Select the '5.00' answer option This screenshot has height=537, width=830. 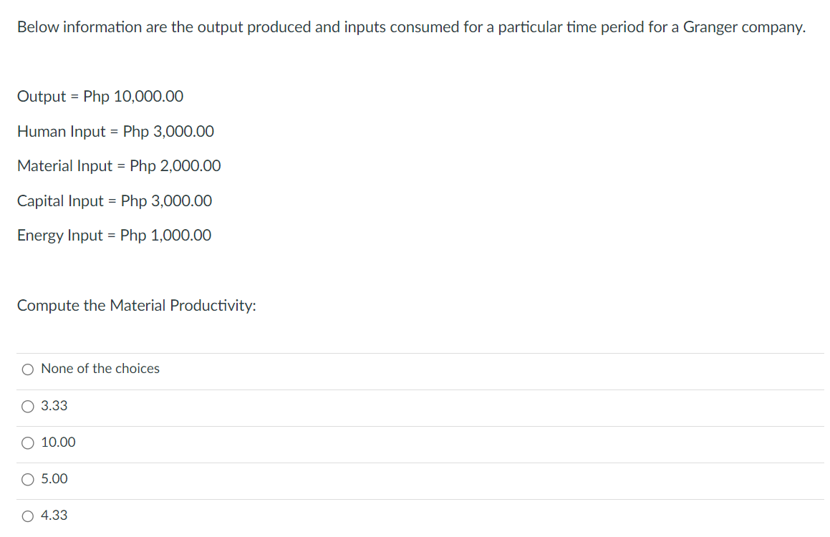27,479
